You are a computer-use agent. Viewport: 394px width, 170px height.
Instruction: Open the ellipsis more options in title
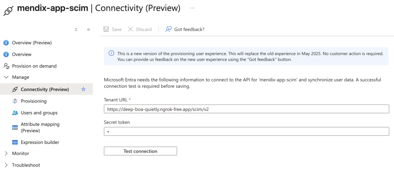[x=192, y=8]
